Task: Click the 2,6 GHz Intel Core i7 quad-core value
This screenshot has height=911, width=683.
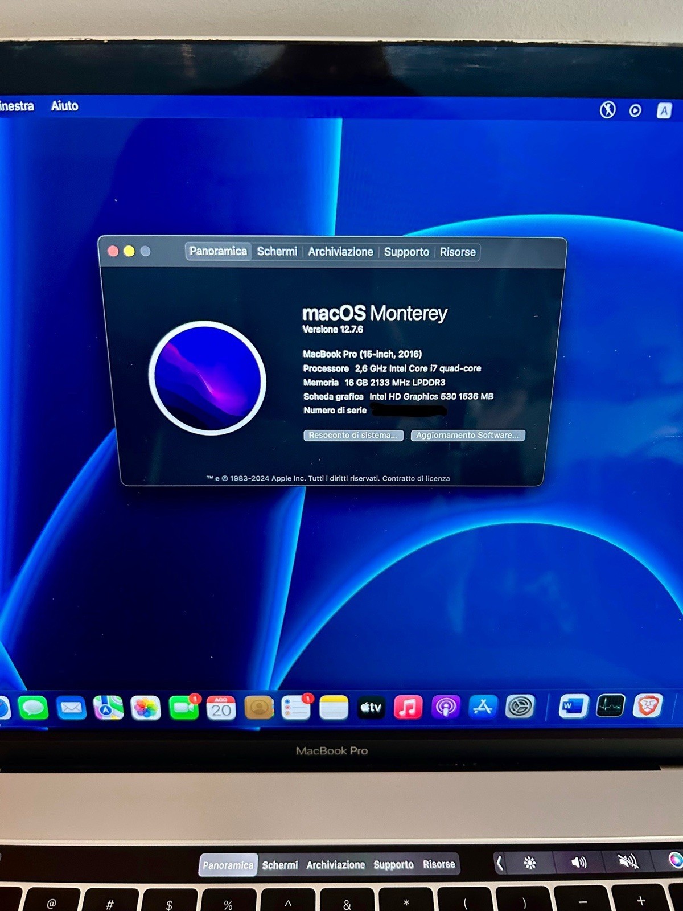Action: (418, 368)
